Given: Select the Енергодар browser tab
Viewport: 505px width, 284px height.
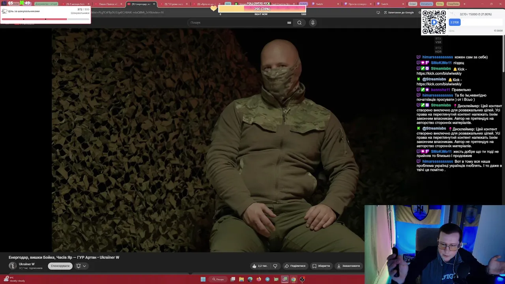Looking at the screenshot, I should pyautogui.click(x=141, y=4).
